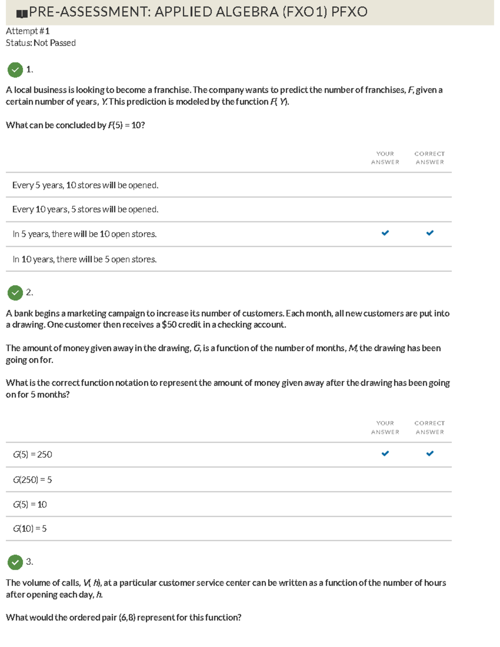Click question 1 'CORRECT ANSWER' column header
The height and width of the screenshot is (647, 500).
(430, 158)
